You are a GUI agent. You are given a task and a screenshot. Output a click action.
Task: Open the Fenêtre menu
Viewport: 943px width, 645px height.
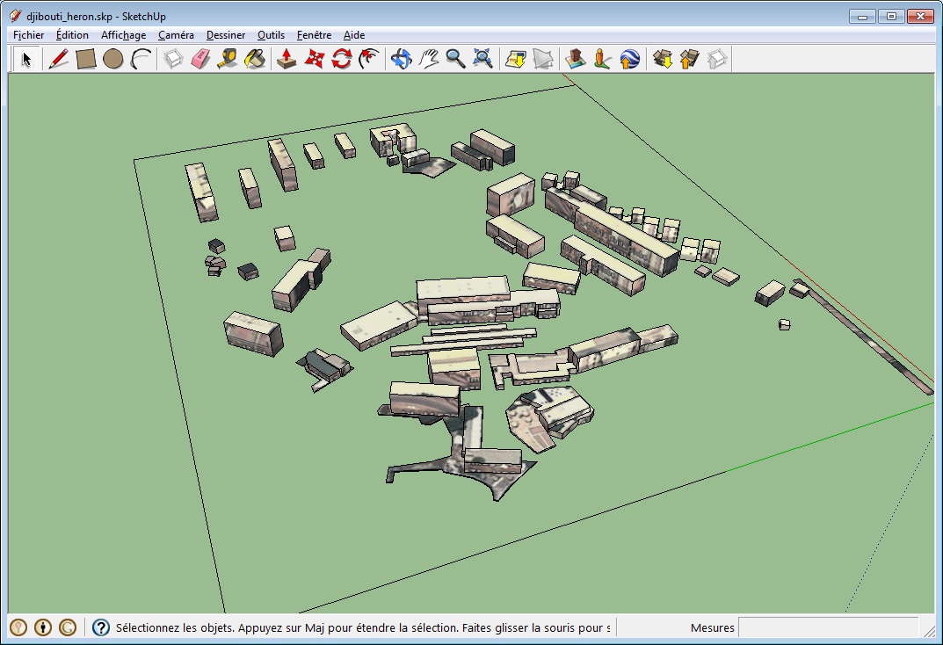[x=314, y=35]
